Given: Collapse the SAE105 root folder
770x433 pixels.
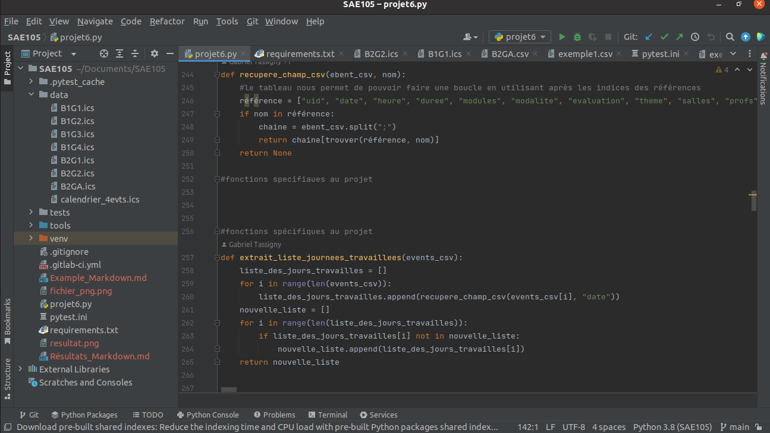Looking at the screenshot, I should (21, 69).
